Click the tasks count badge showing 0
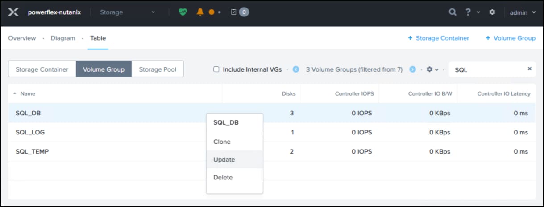The height and width of the screenshot is (207, 544). coord(244,12)
